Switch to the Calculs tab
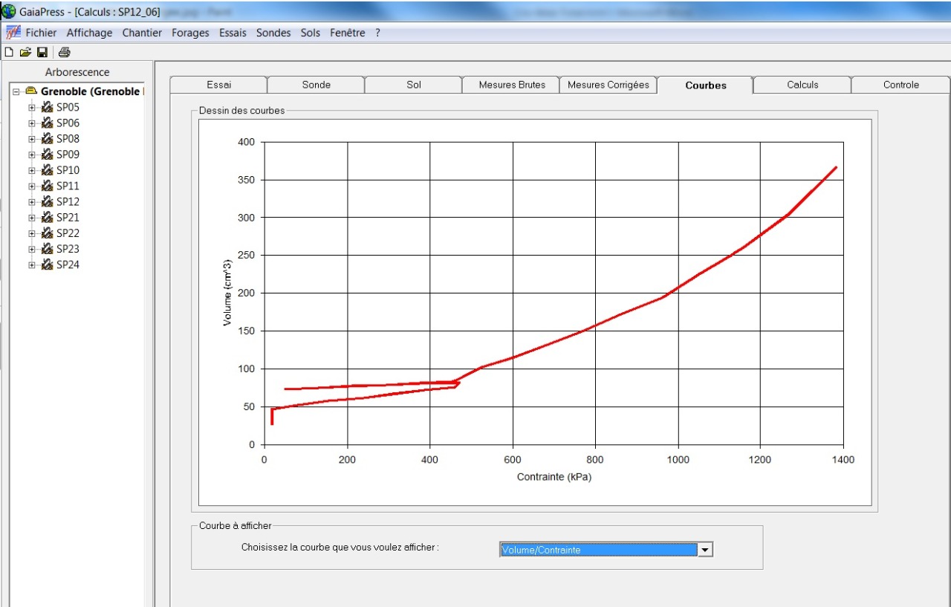Screen dimensions: 951x607 (802, 85)
